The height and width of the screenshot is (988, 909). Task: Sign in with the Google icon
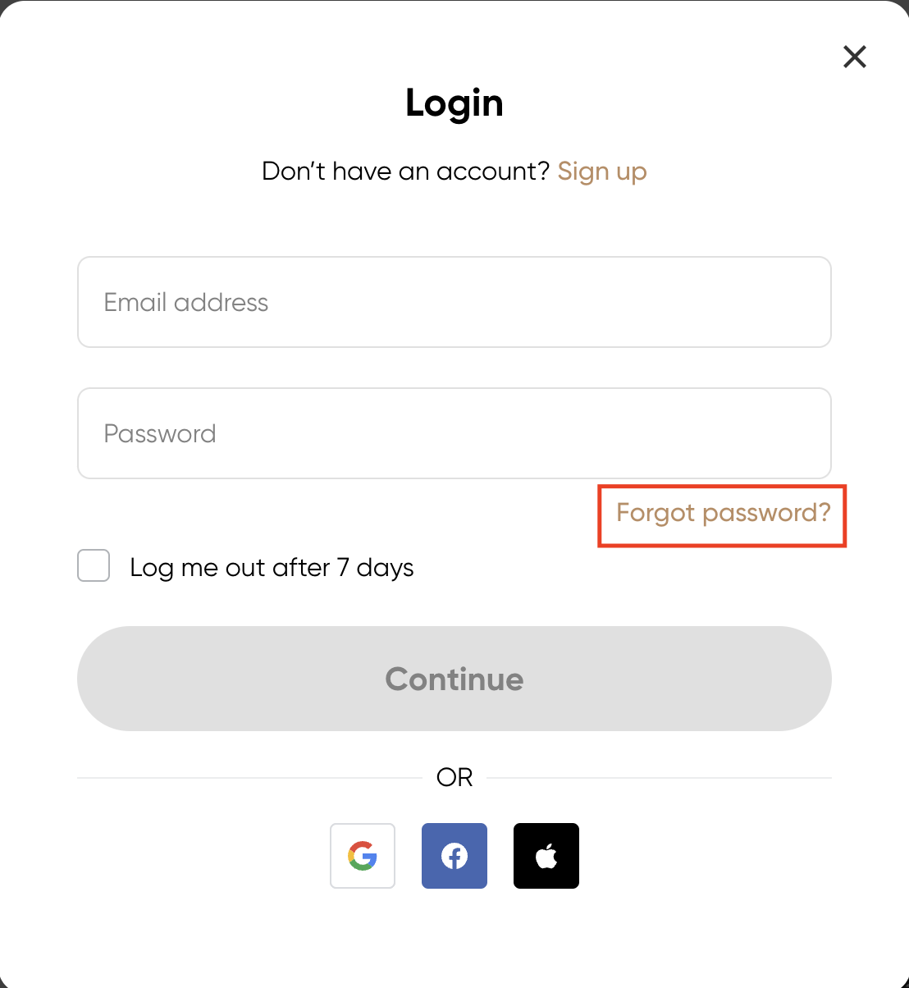click(363, 856)
